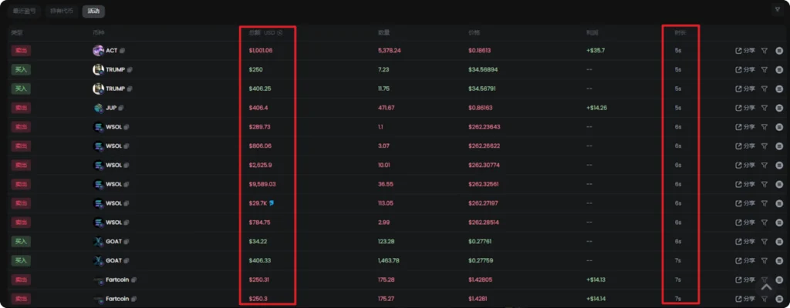
Task: Click funnel icon on GOAT $406.33 row
Action: 765,261
